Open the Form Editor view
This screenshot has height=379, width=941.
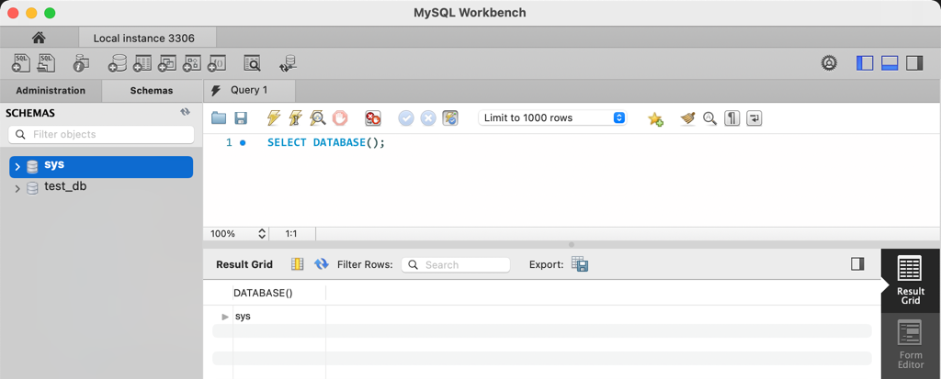910,345
